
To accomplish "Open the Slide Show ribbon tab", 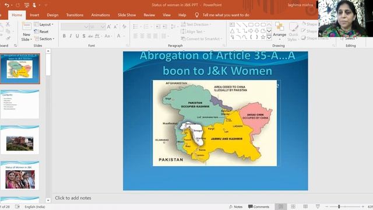I will point(127,15).
